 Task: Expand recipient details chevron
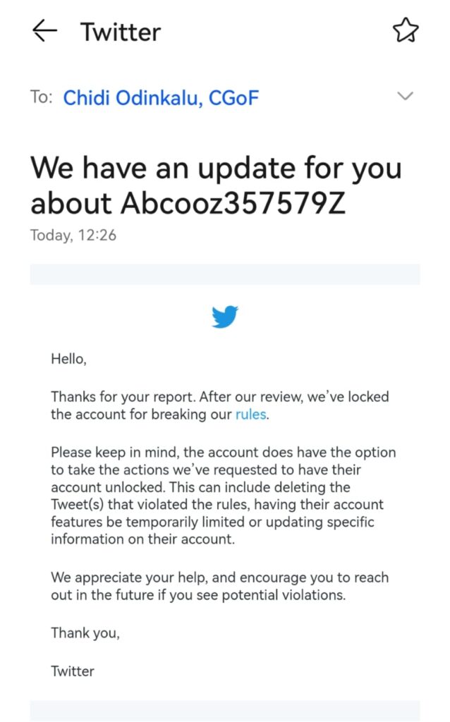point(405,97)
